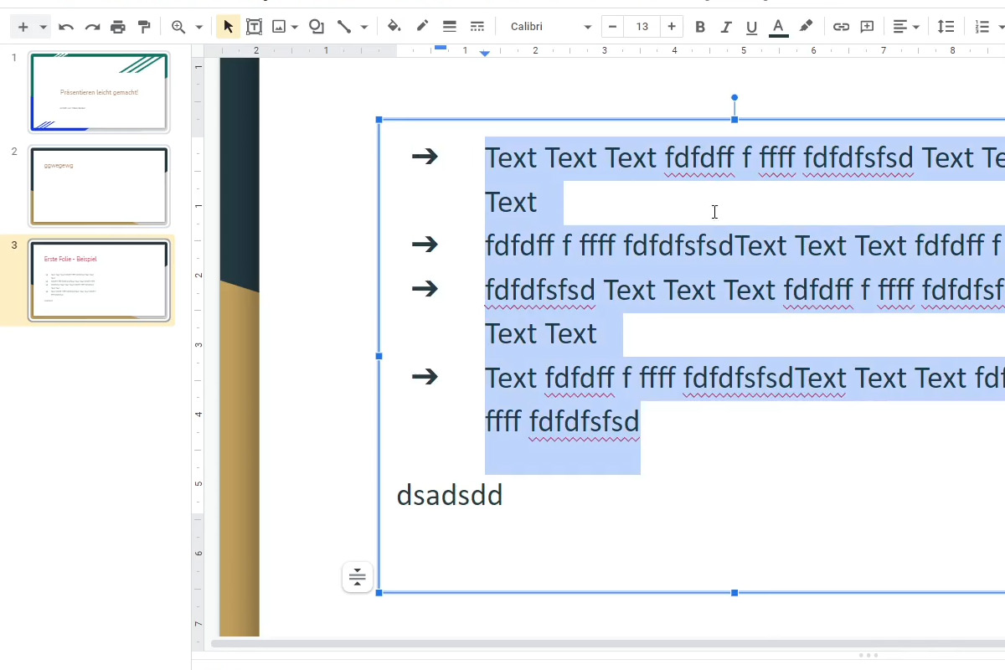Click the font size field showing 13

(642, 27)
